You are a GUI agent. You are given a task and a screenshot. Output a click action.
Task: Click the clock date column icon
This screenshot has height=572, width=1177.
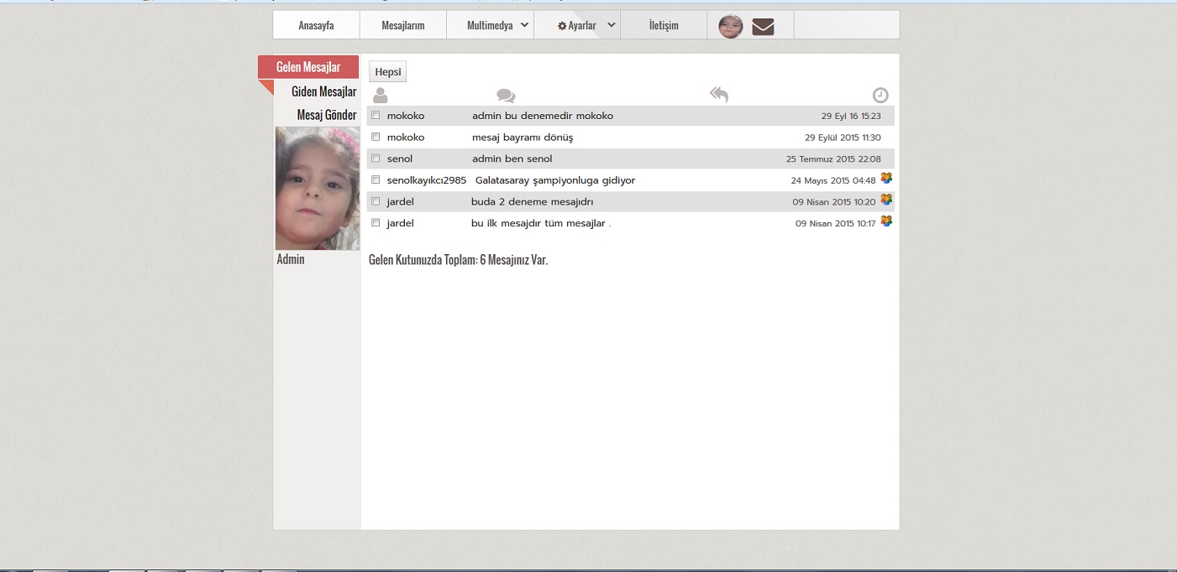pos(880,96)
